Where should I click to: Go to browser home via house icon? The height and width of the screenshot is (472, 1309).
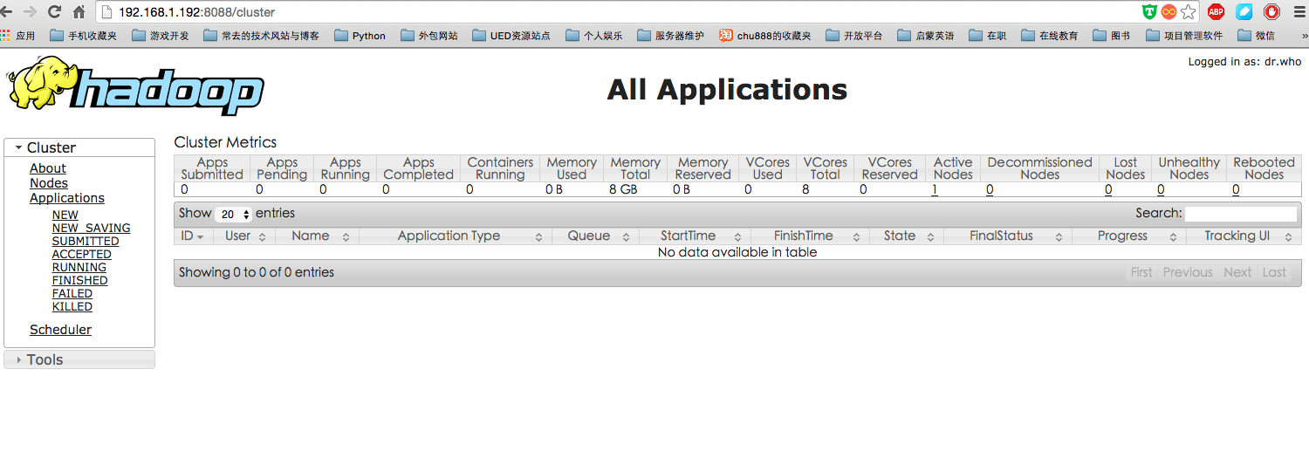coord(79,12)
